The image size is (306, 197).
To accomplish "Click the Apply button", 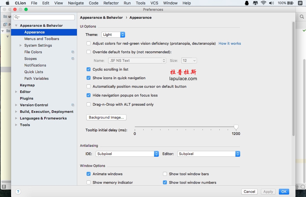I will [x=268, y=191].
